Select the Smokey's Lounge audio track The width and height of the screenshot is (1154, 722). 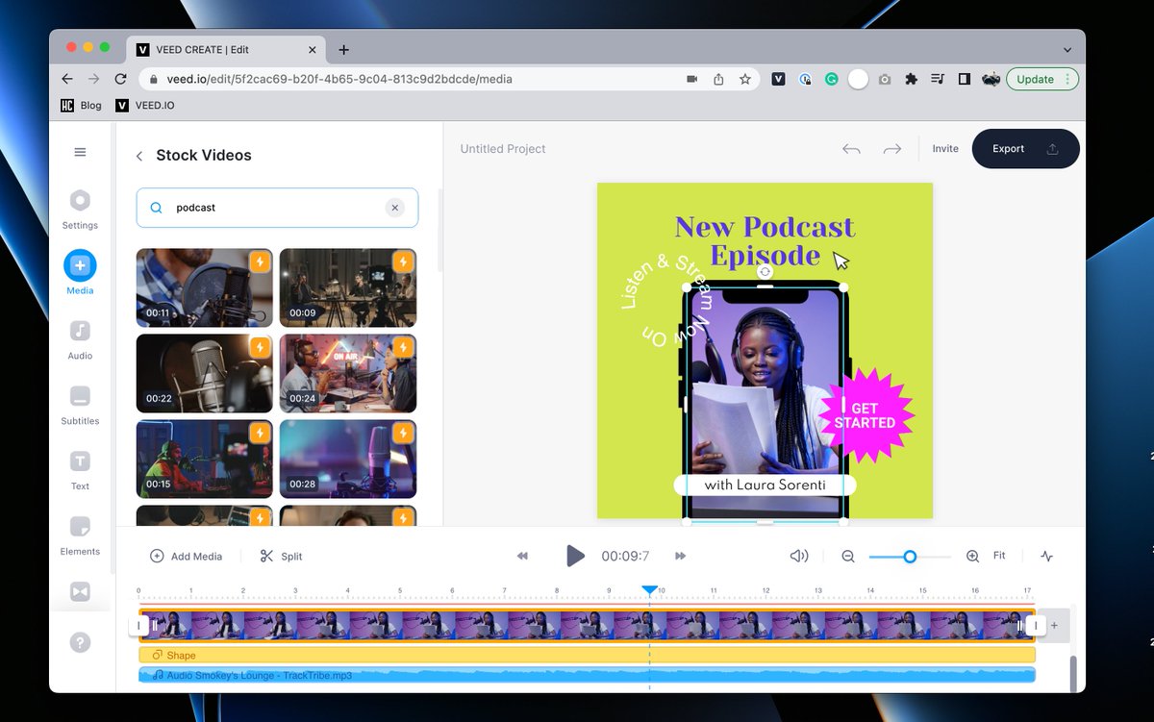tap(587, 675)
